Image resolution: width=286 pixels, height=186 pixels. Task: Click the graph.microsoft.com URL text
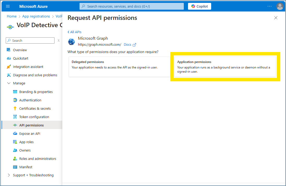click(x=99, y=45)
